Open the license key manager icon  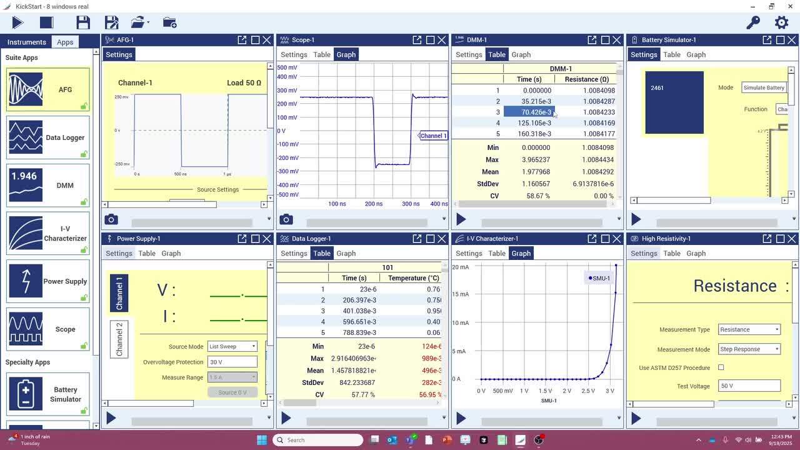(752, 22)
